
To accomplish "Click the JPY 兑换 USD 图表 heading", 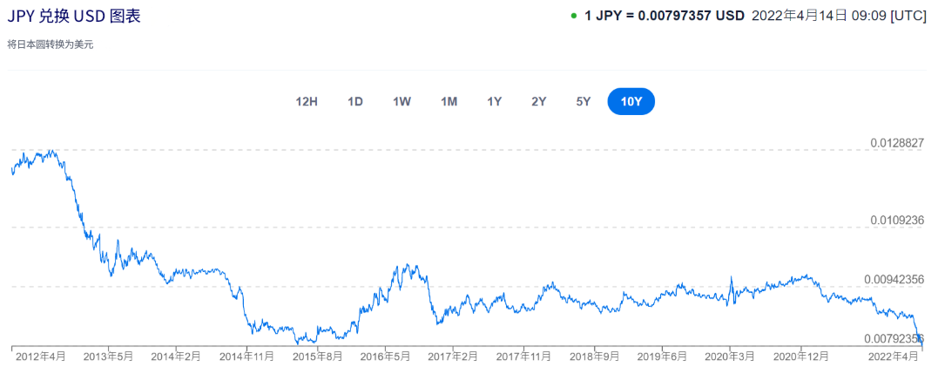I will [74, 17].
